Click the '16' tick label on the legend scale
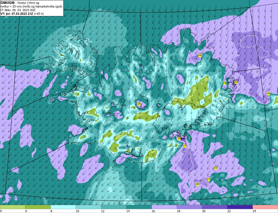The width and height of the screenshot is (278, 213). pyautogui.click(x=153, y=211)
